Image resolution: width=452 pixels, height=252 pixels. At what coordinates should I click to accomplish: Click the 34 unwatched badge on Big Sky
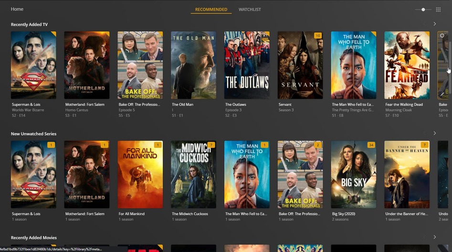coord(371,145)
